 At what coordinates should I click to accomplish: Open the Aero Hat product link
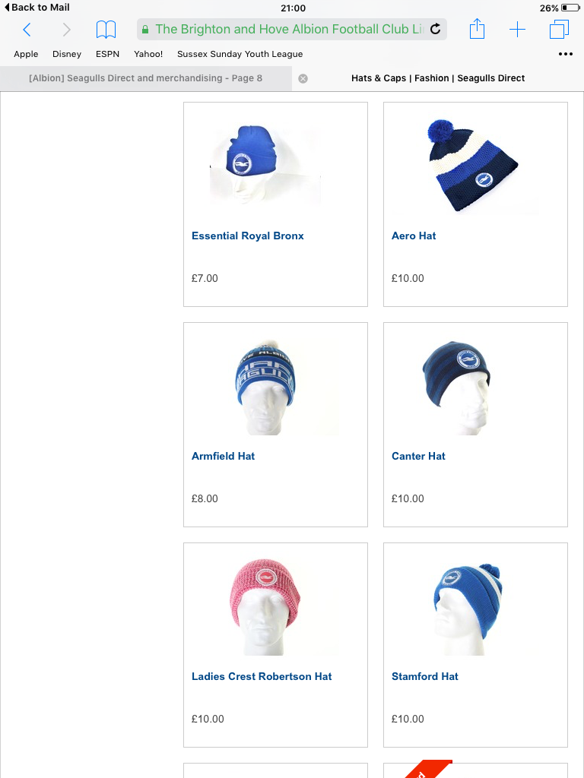(x=414, y=236)
